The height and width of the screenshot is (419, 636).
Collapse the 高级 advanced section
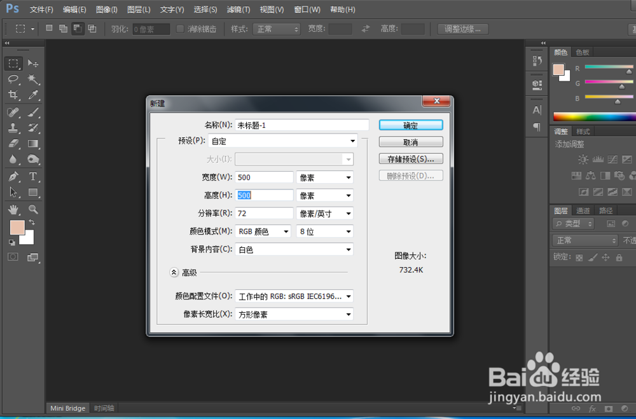click(174, 271)
